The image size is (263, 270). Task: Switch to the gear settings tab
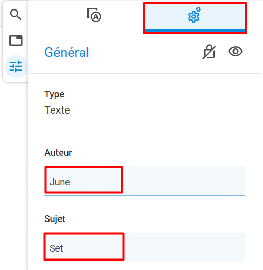point(195,18)
